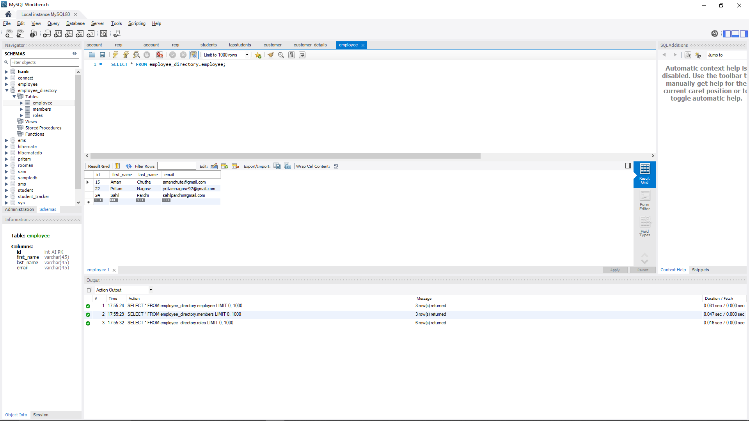The height and width of the screenshot is (421, 749).
Task: Click the Save Query to file icon
Action: [x=102, y=55]
